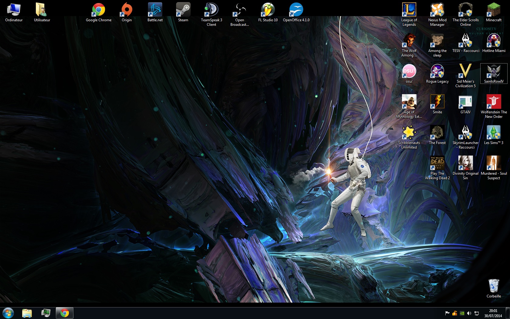Viewport: 510px width, 319px height.
Task: Open the Action Center flag tray icon
Action: tap(447, 313)
